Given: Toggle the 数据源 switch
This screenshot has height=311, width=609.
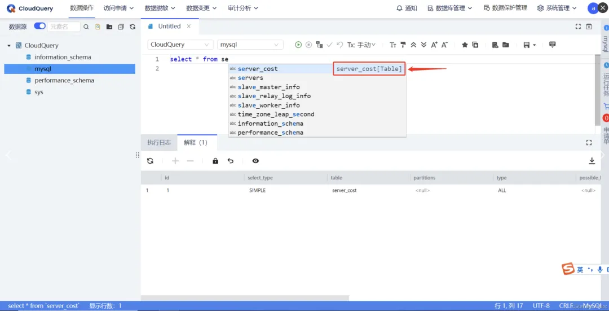Looking at the screenshot, I should (39, 26).
